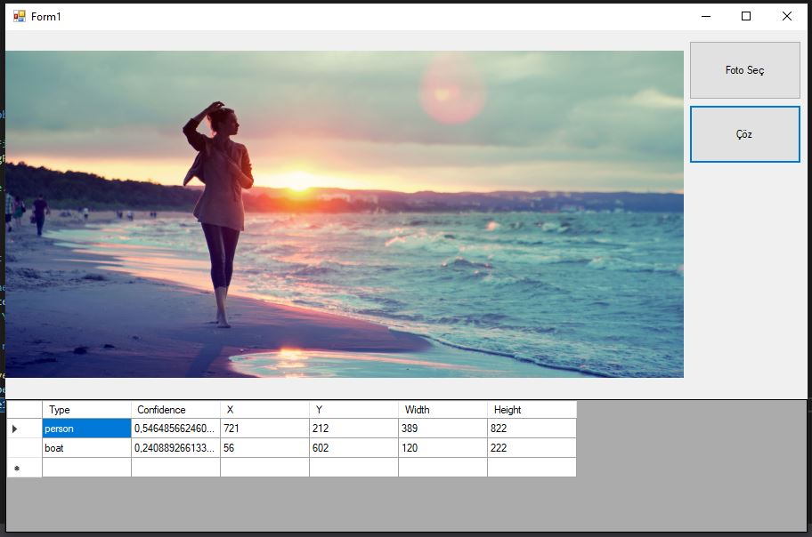
Task: Select the 'boat' cell in Type column
Action: (x=86, y=448)
